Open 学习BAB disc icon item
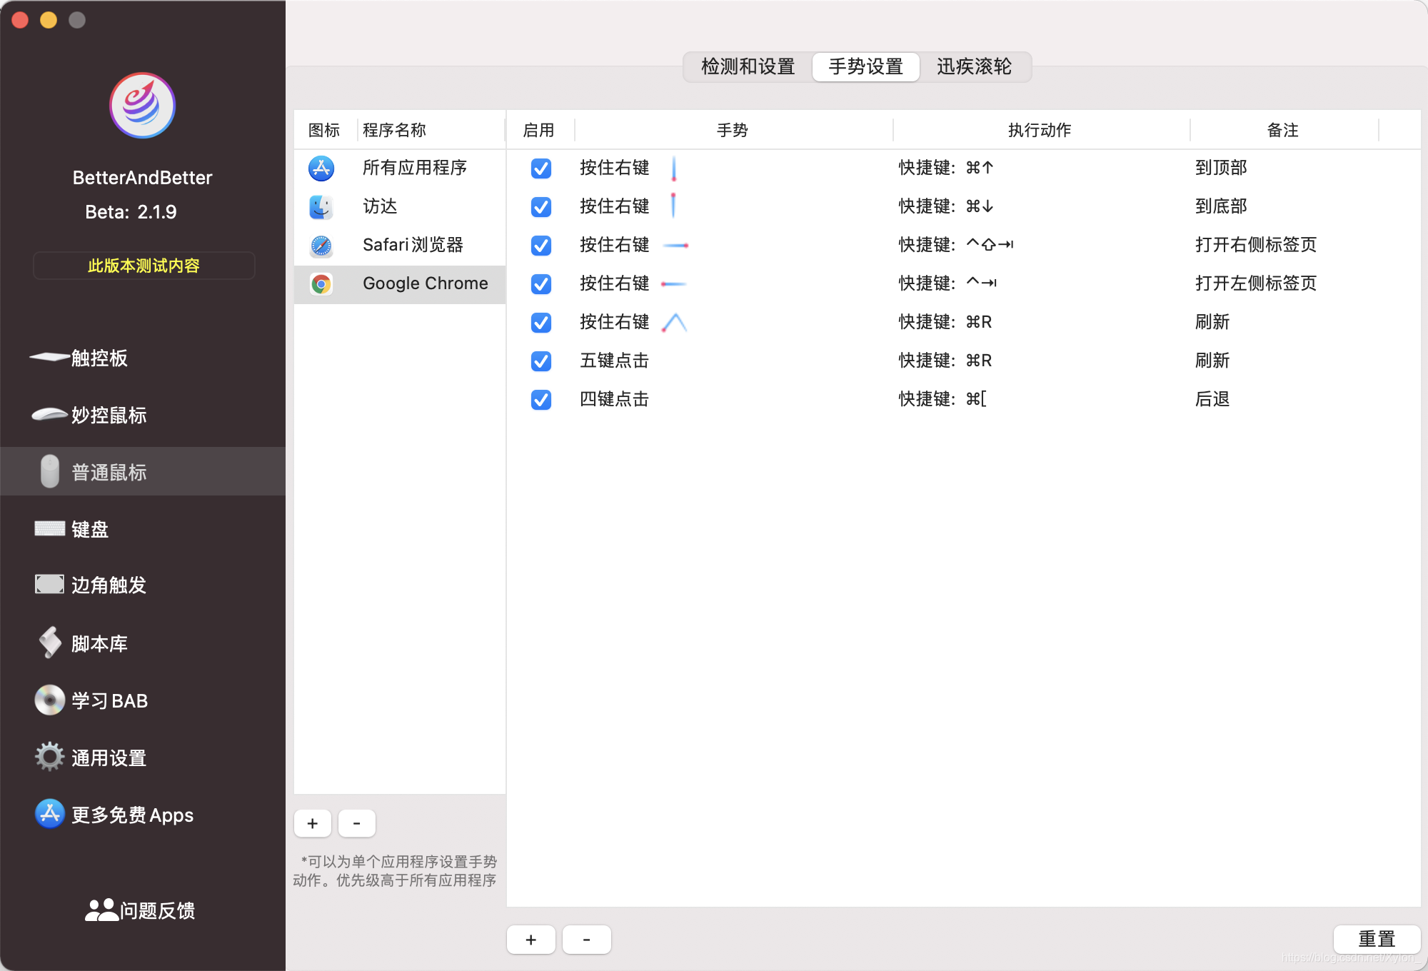The image size is (1428, 971). (x=109, y=700)
